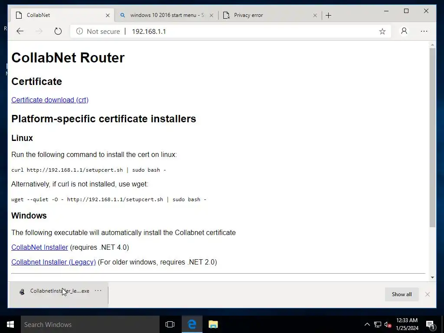Open network status tray icon
444x333 pixels.
378,324
